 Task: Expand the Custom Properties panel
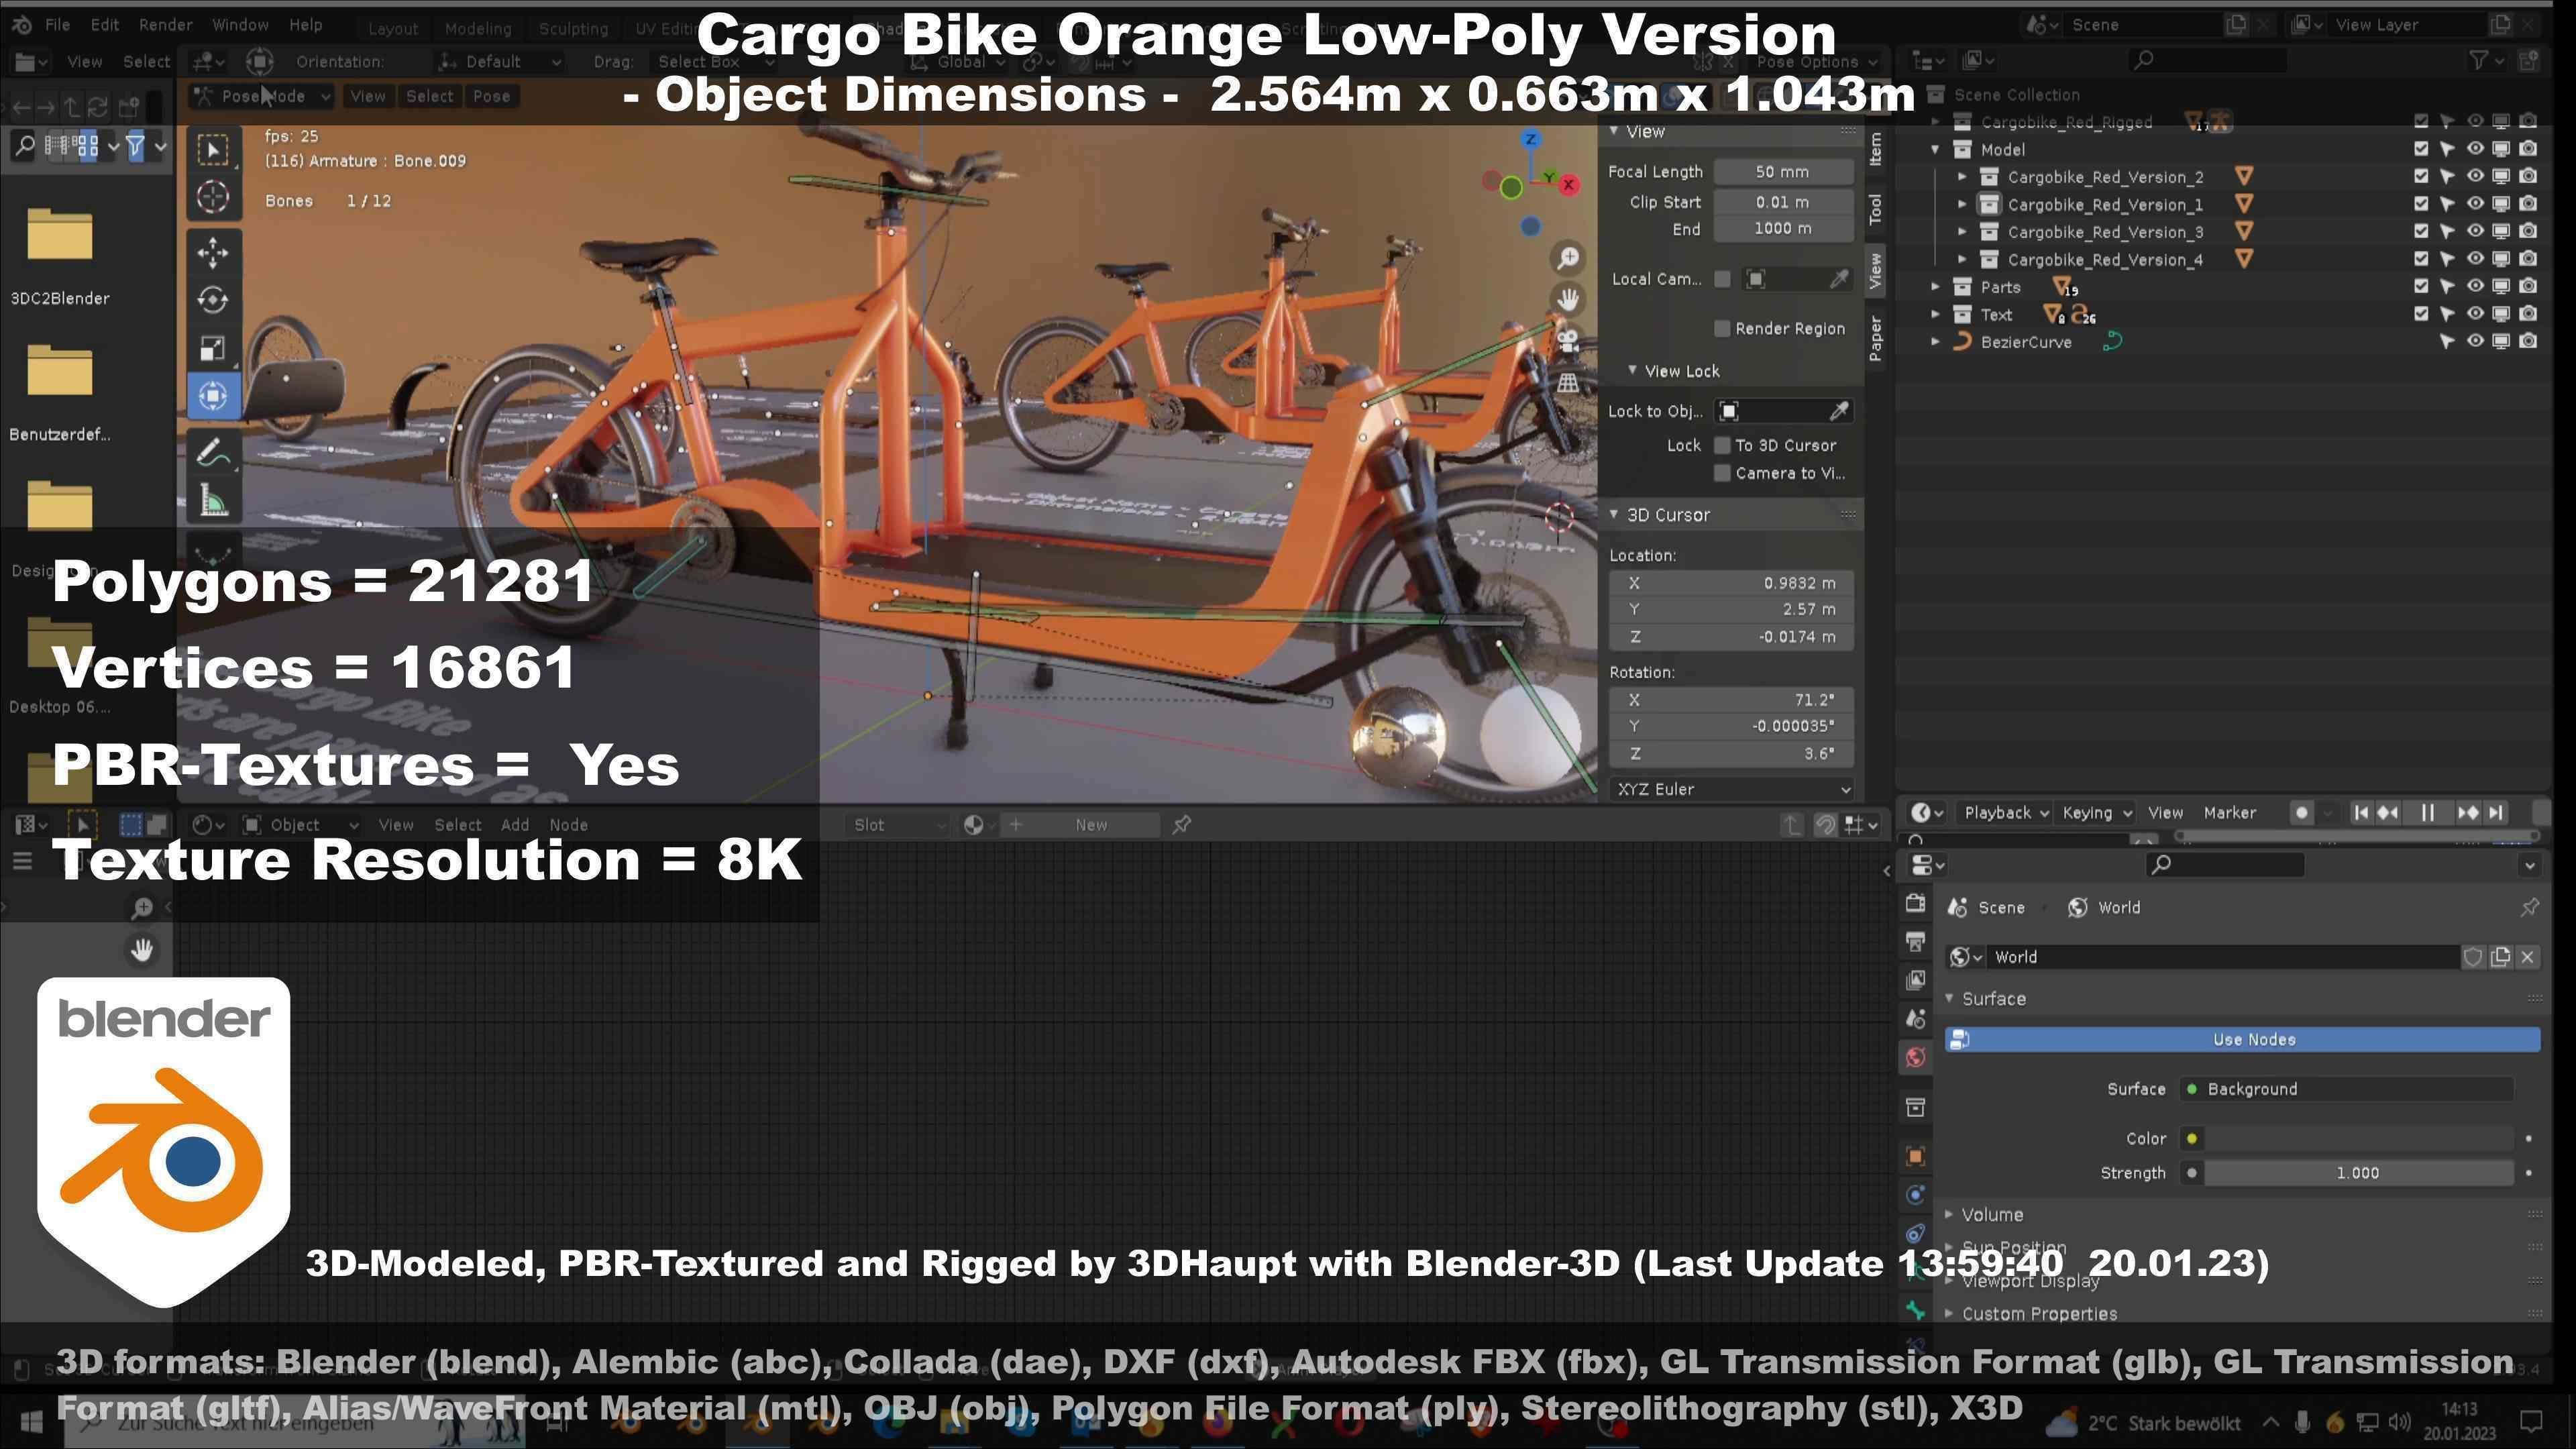click(1948, 1313)
